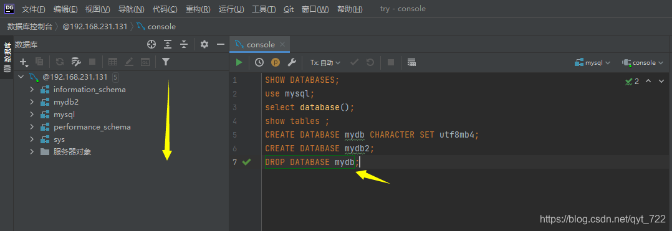Click the Duplicate data source icon

[39, 62]
